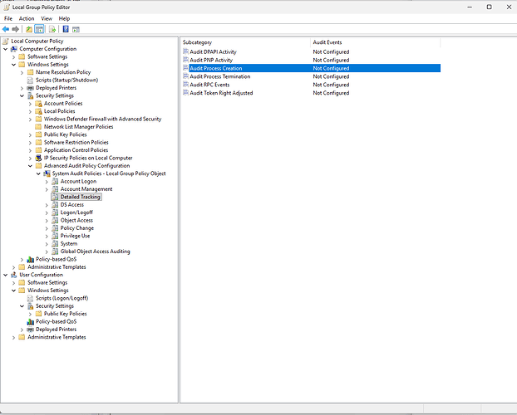
Task: Click the Computer Configuration node icon
Action: [14, 49]
